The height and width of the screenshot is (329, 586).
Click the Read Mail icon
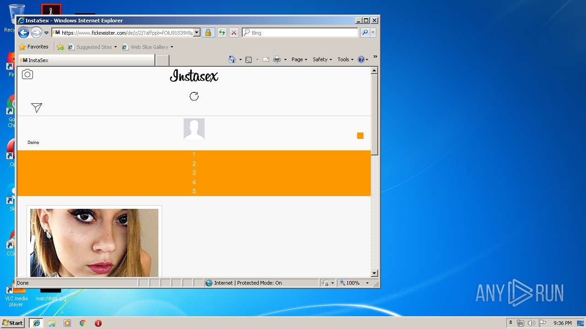point(266,59)
